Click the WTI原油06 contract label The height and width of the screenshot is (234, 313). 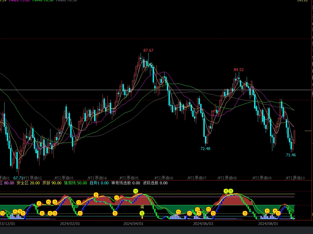tap(164, 178)
